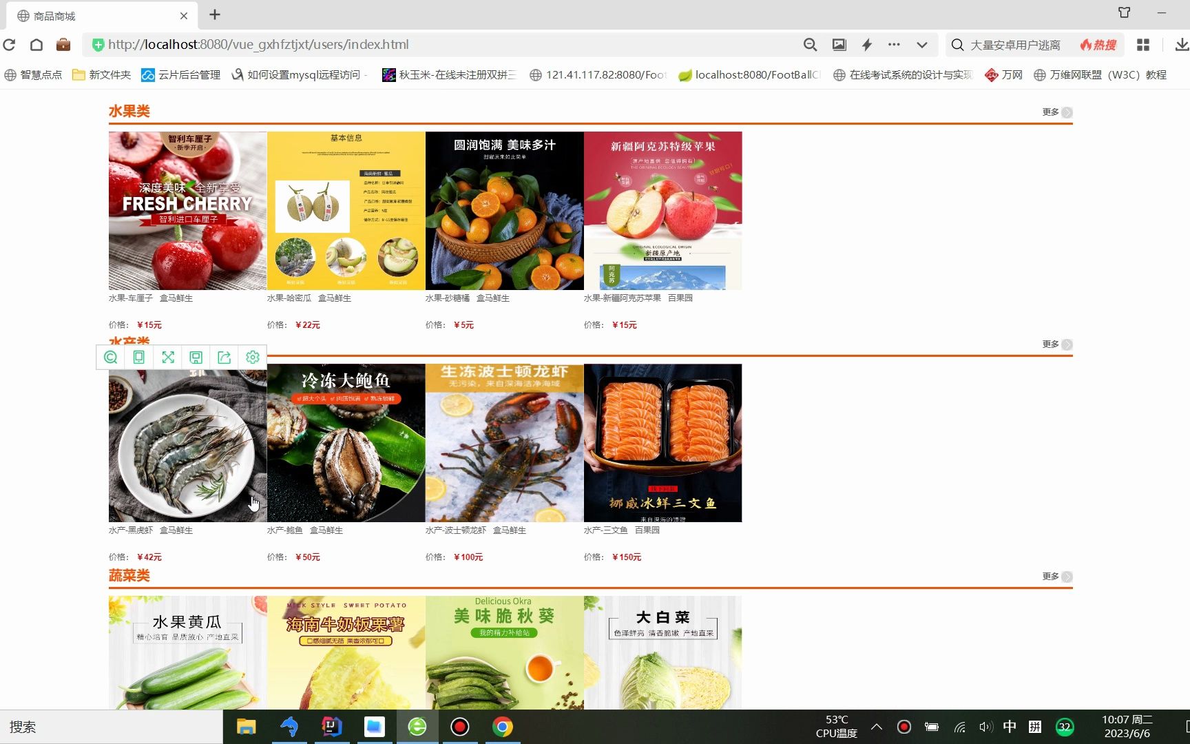Click the expand fullscreen icon in image toolbar
1190x744 pixels.
pos(167,357)
